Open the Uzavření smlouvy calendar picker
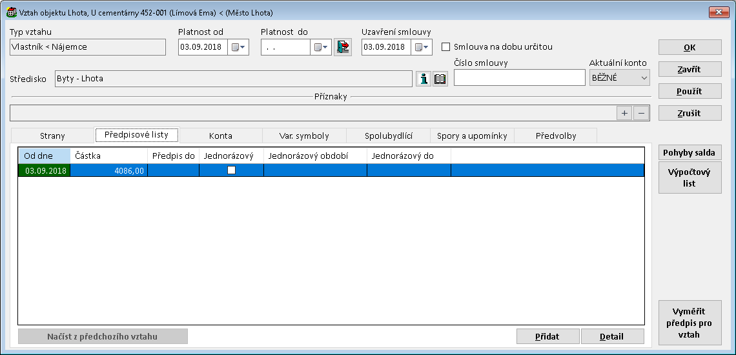This screenshot has width=736, height=355. 422,47
